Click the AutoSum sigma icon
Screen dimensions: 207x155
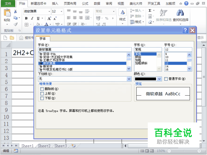point(150,10)
